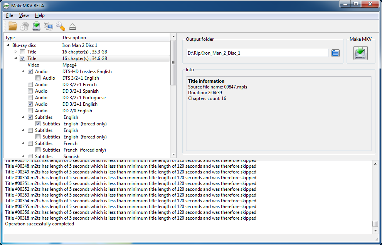Click the Make MKV button
The image size is (382, 245).
(360, 53)
